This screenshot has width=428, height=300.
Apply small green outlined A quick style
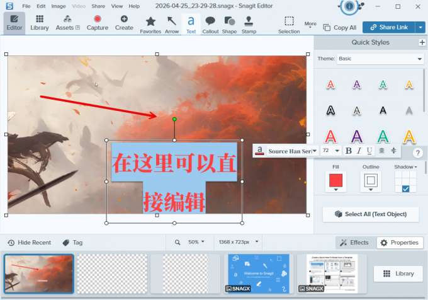point(383,84)
